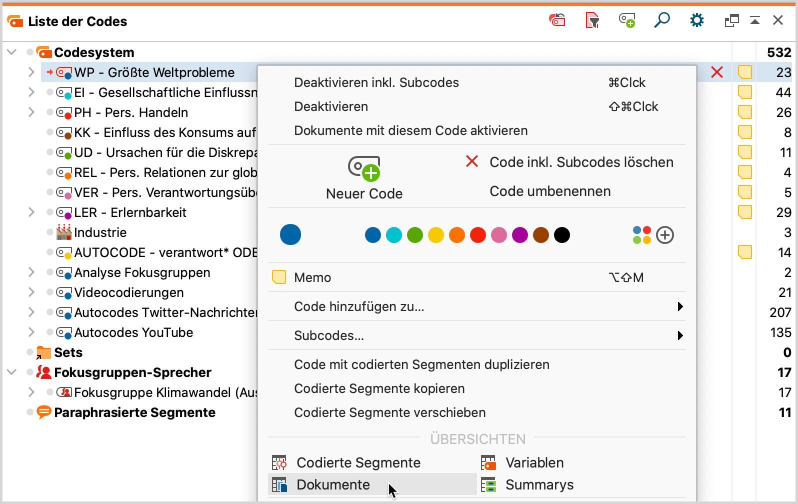Open the memo in row with count 26

745,112
